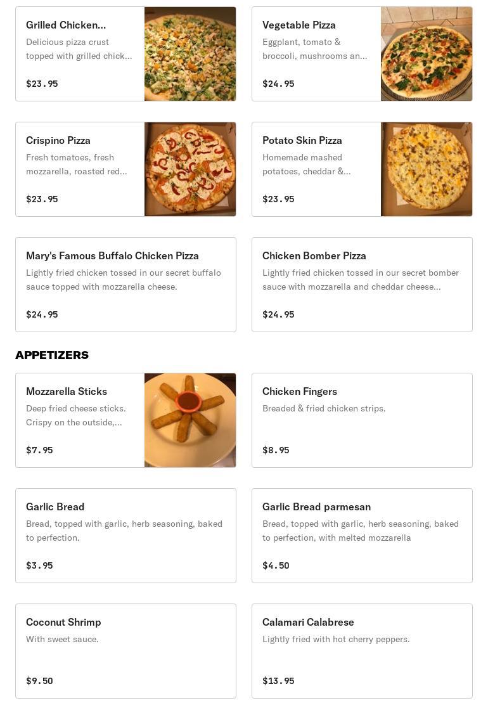Select the Crispino Pizza title text

(x=58, y=140)
